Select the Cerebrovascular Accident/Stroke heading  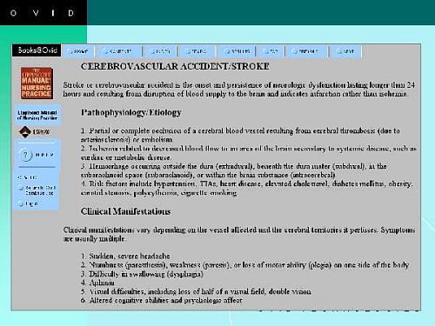[x=175, y=66]
